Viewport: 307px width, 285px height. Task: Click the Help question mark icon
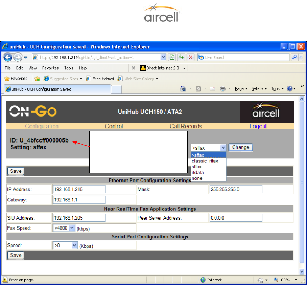tap(290, 88)
